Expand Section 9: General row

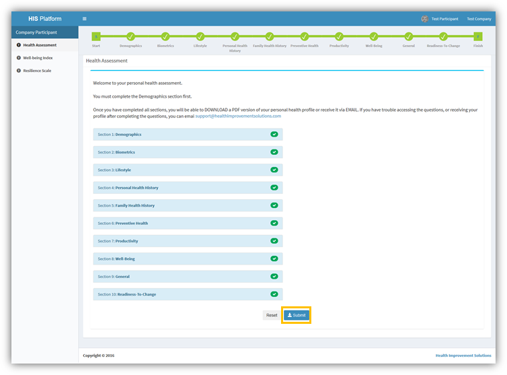[x=188, y=277]
